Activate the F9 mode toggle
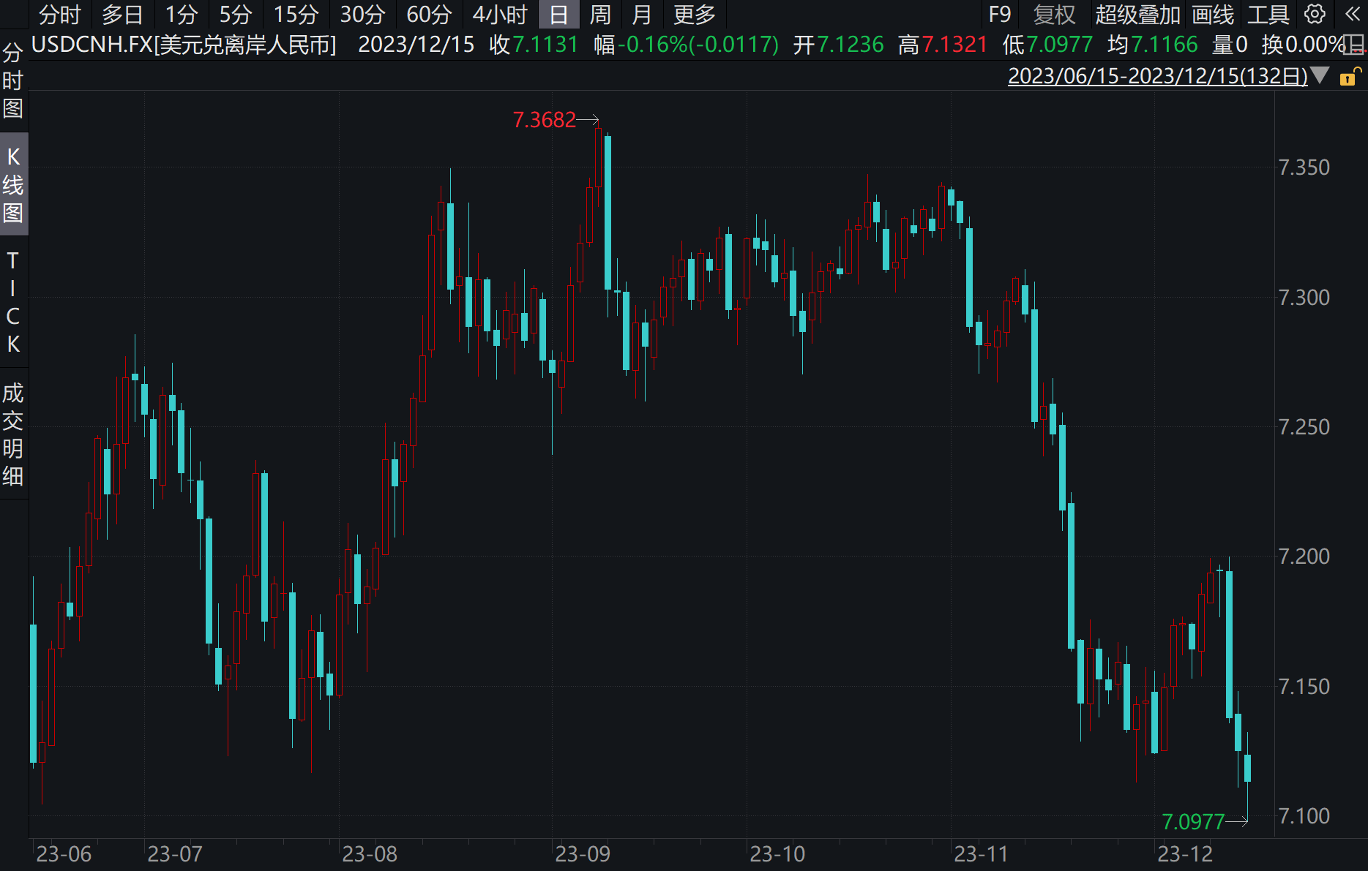This screenshot has width=1368, height=871. [x=999, y=15]
